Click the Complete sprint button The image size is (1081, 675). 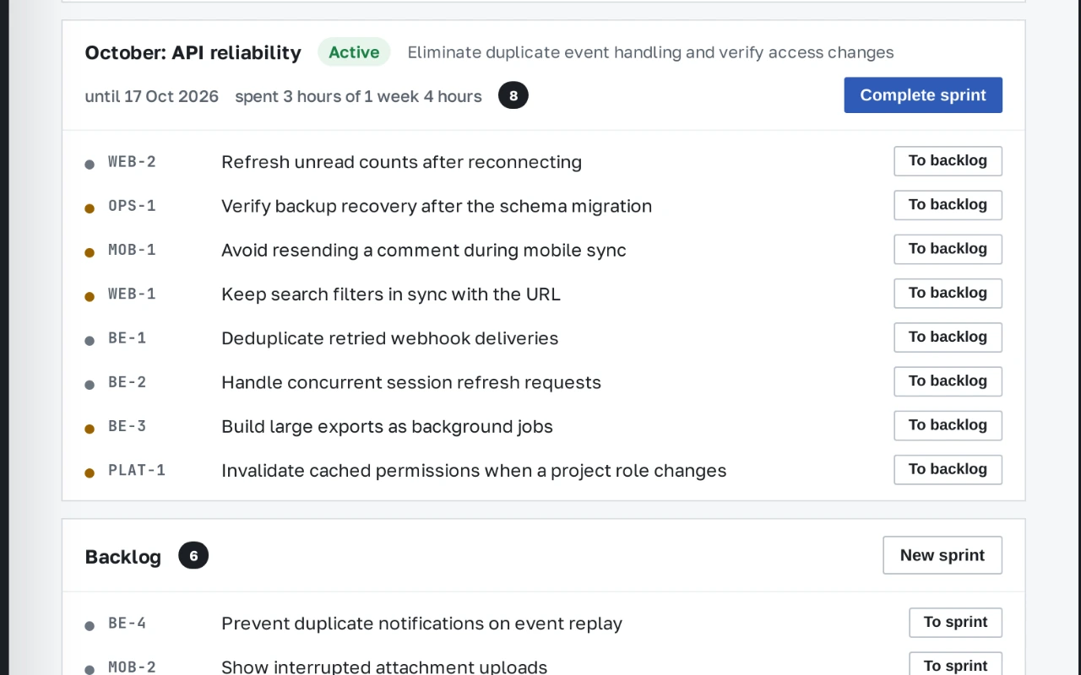tap(923, 95)
